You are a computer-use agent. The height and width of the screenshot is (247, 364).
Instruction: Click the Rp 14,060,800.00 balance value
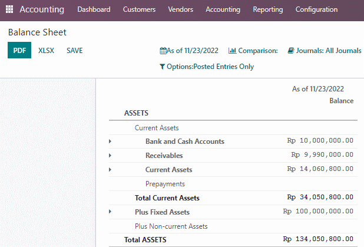320,169
